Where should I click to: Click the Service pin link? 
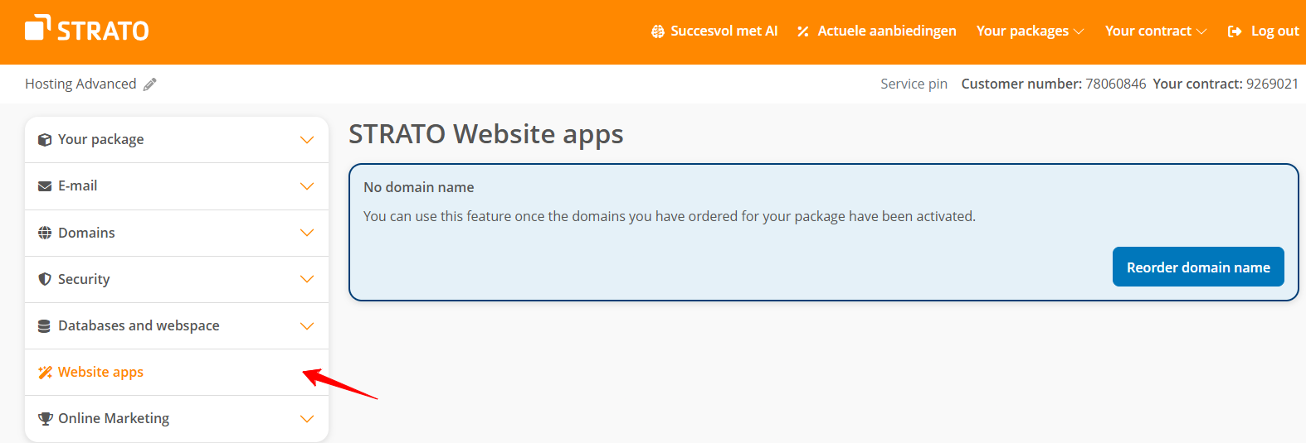(x=914, y=84)
